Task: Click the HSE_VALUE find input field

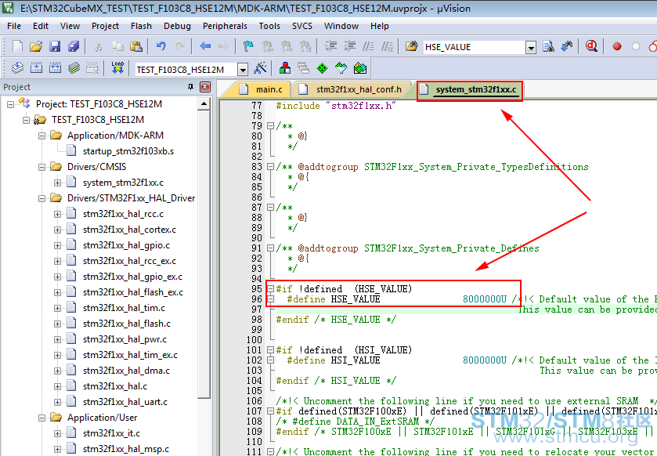Action: tap(474, 47)
